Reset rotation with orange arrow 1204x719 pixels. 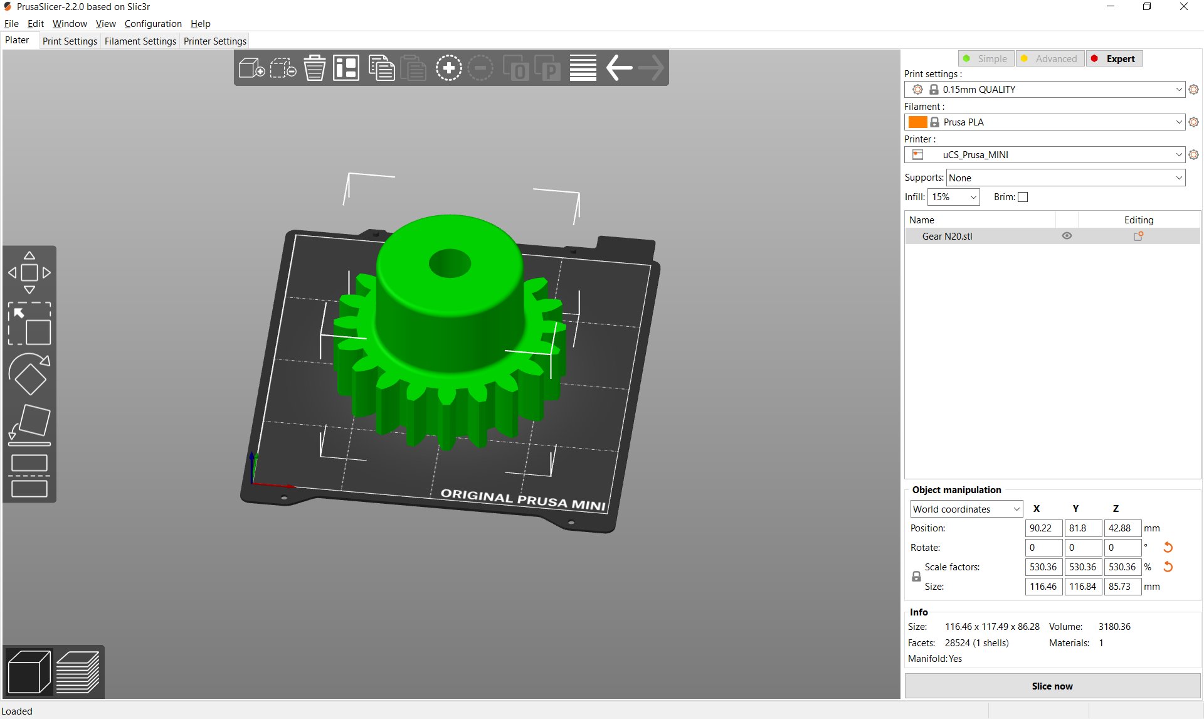[1168, 548]
